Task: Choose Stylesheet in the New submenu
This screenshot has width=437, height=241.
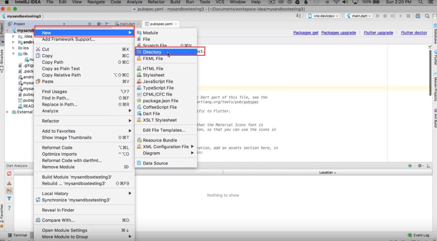Action: [x=166, y=75]
